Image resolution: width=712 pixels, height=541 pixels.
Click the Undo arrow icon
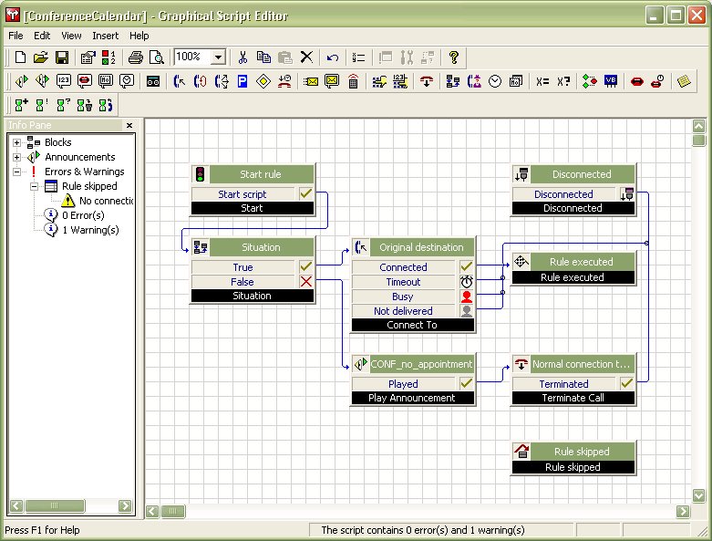(333, 57)
